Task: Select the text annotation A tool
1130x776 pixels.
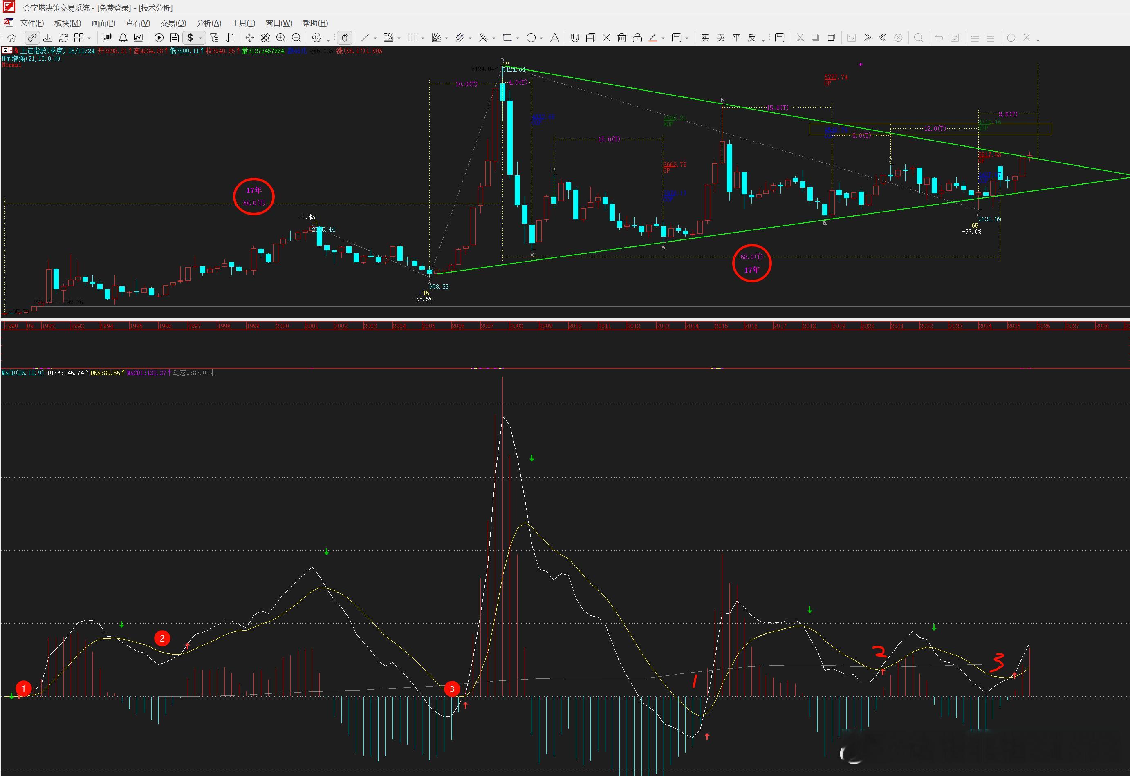Action: (554, 38)
